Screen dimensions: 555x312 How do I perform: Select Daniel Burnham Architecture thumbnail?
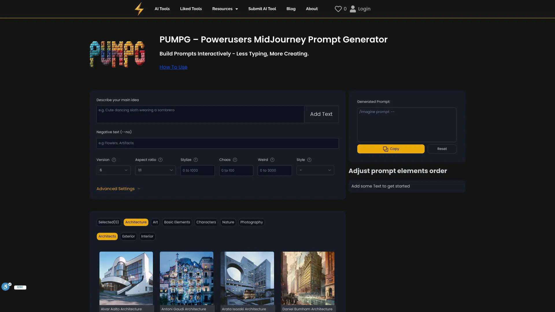(308, 278)
